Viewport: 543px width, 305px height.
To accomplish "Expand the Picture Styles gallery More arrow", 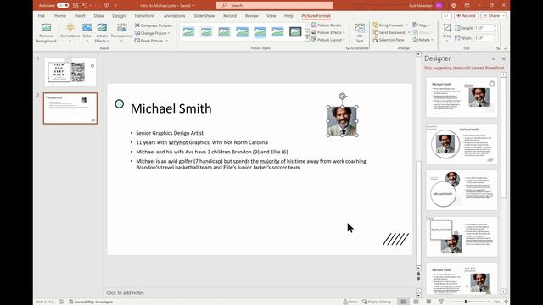I will coord(307,39).
